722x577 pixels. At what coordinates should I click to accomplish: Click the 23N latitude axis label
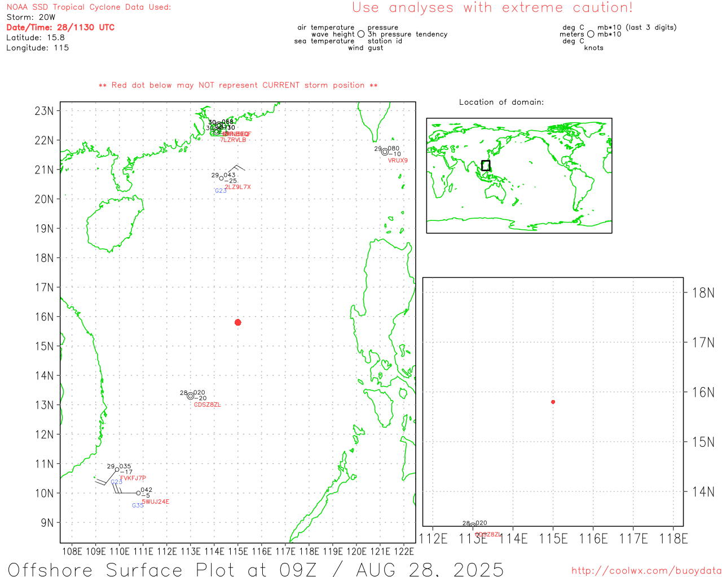tap(44, 110)
